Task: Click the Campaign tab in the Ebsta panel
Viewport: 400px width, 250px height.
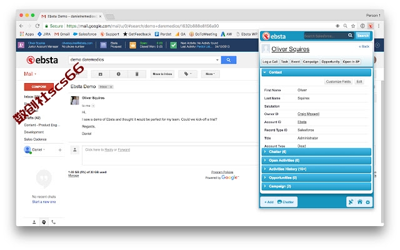Action: [x=311, y=62]
